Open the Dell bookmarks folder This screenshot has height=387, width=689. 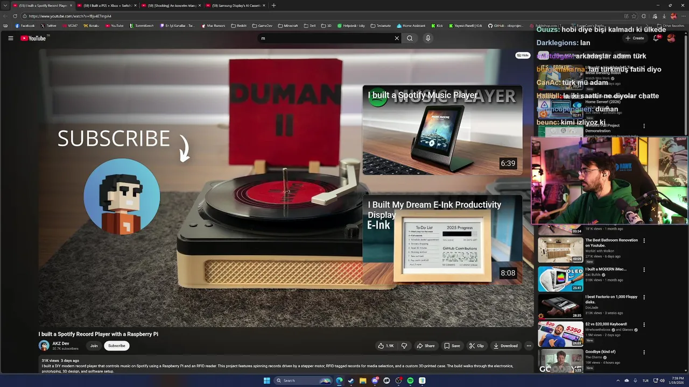(x=310, y=25)
